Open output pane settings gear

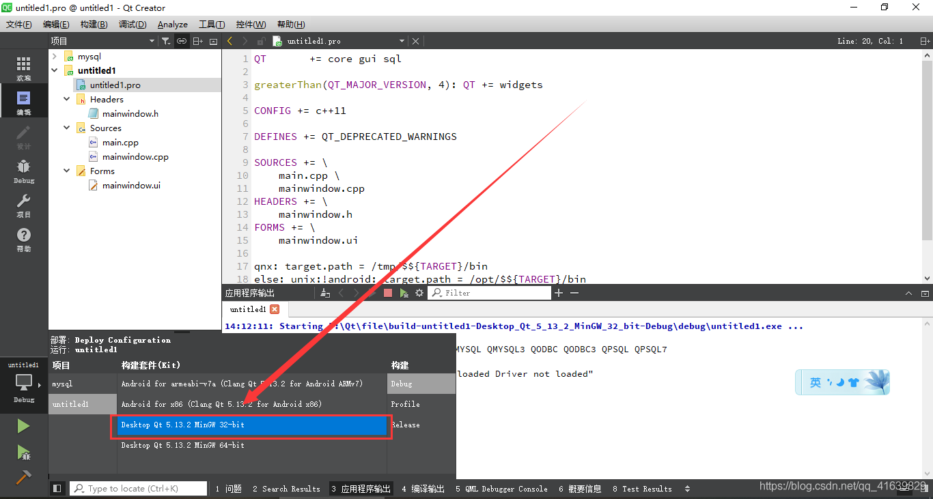pyautogui.click(x=419, y=293)
